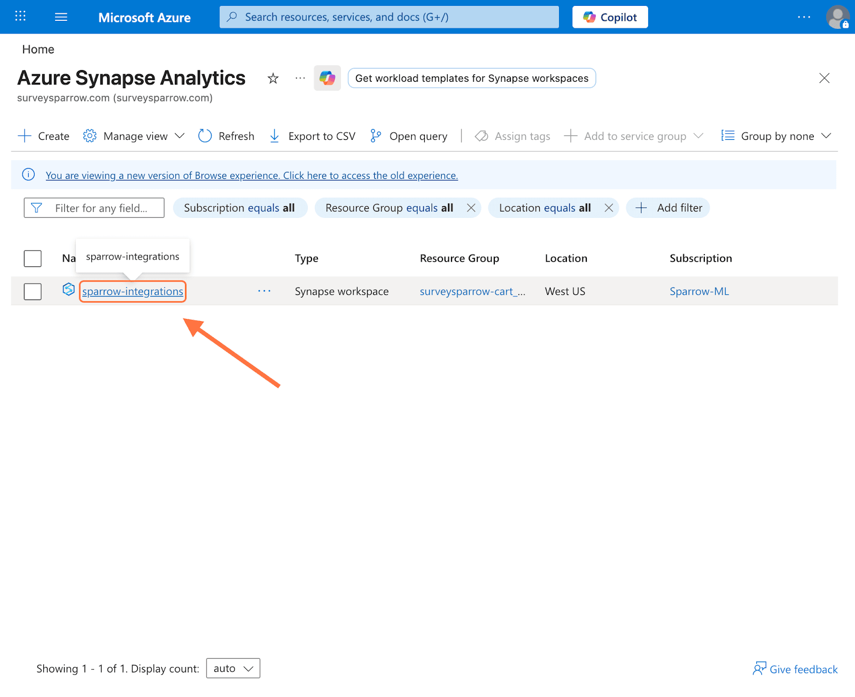Select all rows with header checkbox

(x=33, y=259)
